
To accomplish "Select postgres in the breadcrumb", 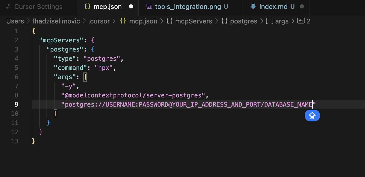I will (244, 21).
